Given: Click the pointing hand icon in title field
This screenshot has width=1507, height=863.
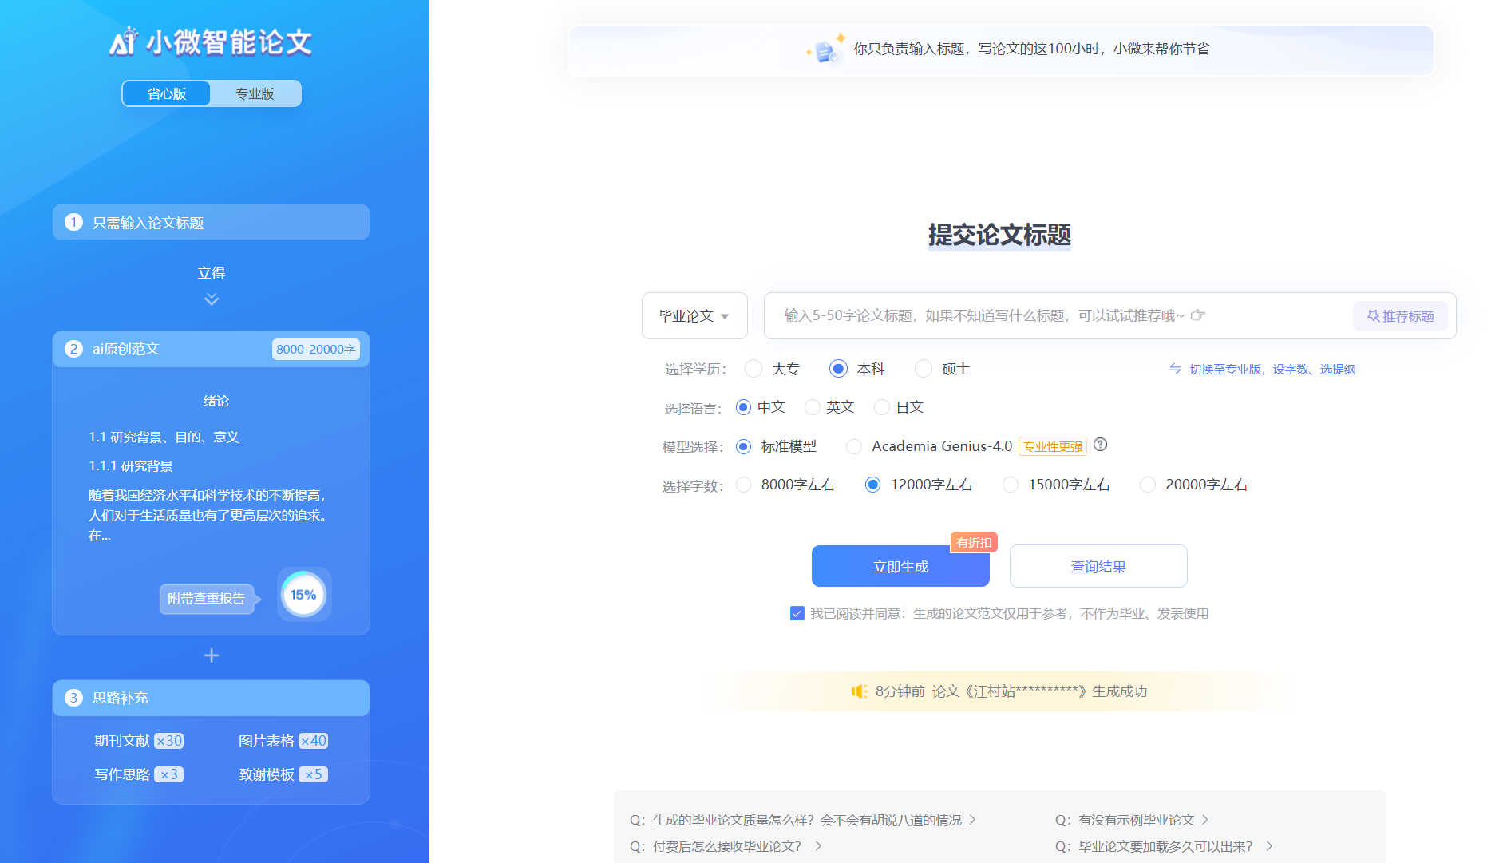Looking at the screenshot, I should pyautogui.click(x=1197, y=315).
